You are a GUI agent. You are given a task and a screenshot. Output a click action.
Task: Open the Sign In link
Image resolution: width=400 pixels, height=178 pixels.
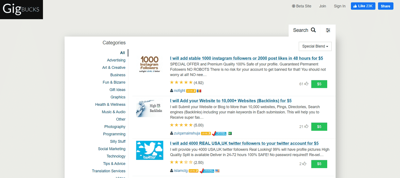coord(340,6)
